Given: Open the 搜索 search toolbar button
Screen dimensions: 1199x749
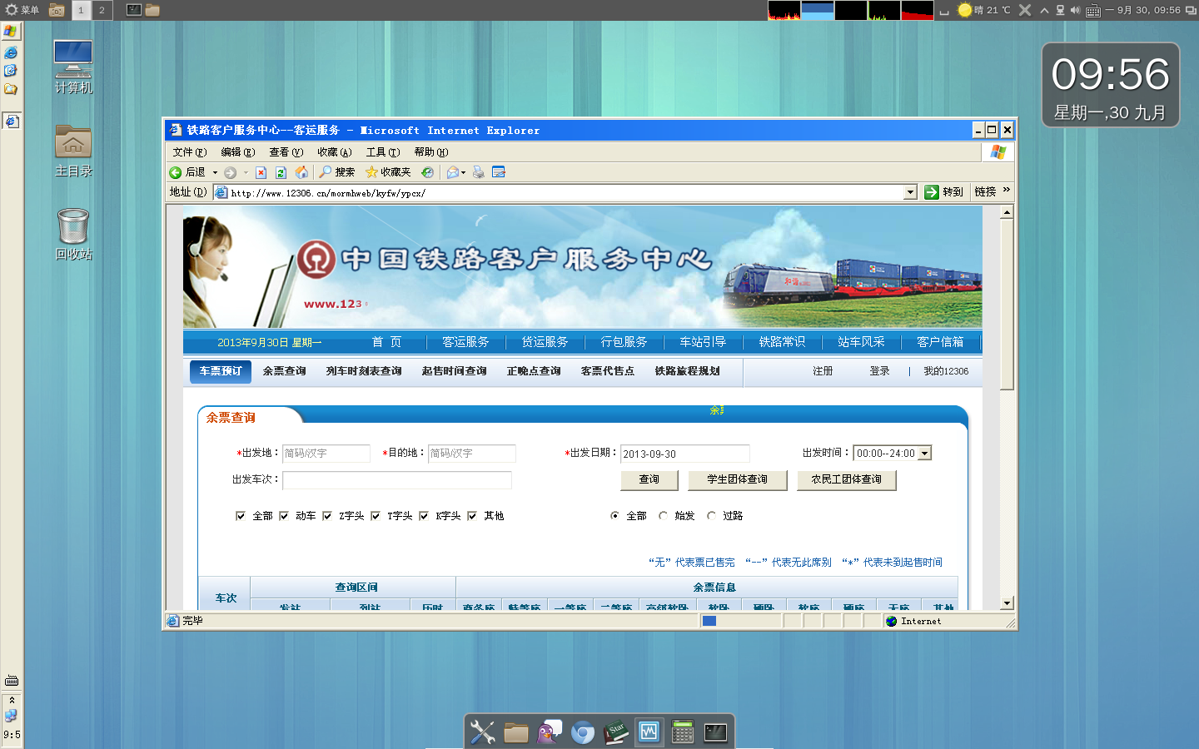Looking at the screenshot, I should tap(337, 172).
